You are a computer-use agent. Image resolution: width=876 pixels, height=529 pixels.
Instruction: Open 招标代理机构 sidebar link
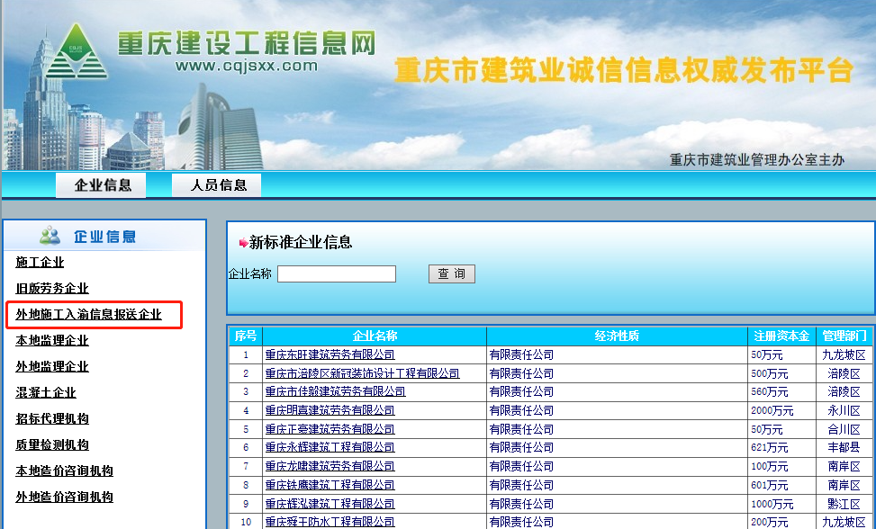point(52,419)
